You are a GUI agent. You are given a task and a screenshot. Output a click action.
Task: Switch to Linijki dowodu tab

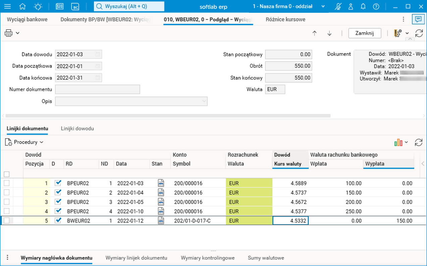tap(77, 128)
